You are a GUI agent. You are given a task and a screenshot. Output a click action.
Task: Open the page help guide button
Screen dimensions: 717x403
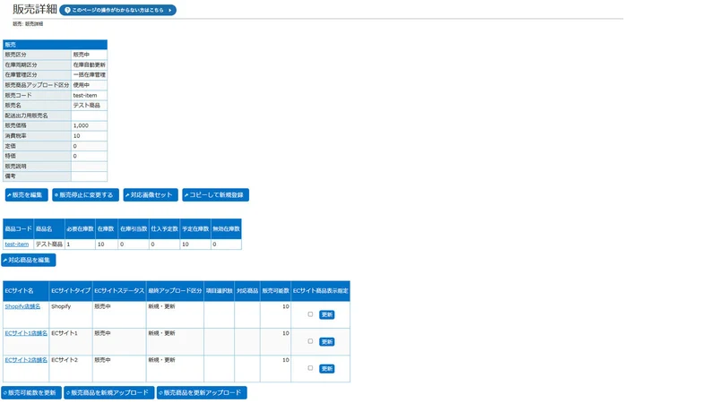click(x=117, y=10)
